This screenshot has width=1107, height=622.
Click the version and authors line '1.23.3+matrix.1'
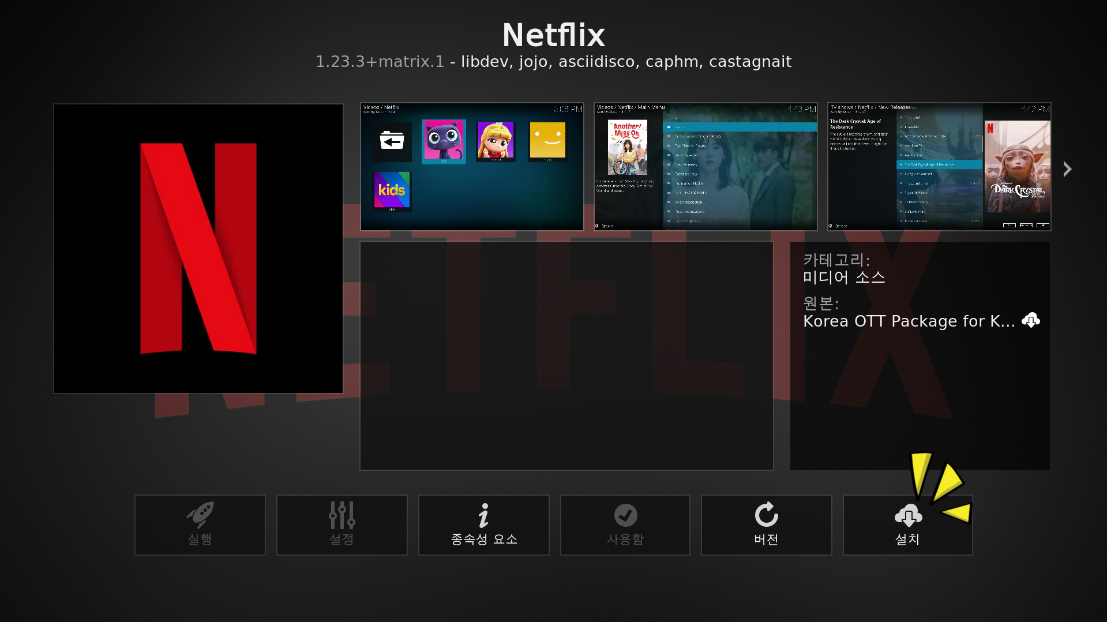(x=554, y=62)
